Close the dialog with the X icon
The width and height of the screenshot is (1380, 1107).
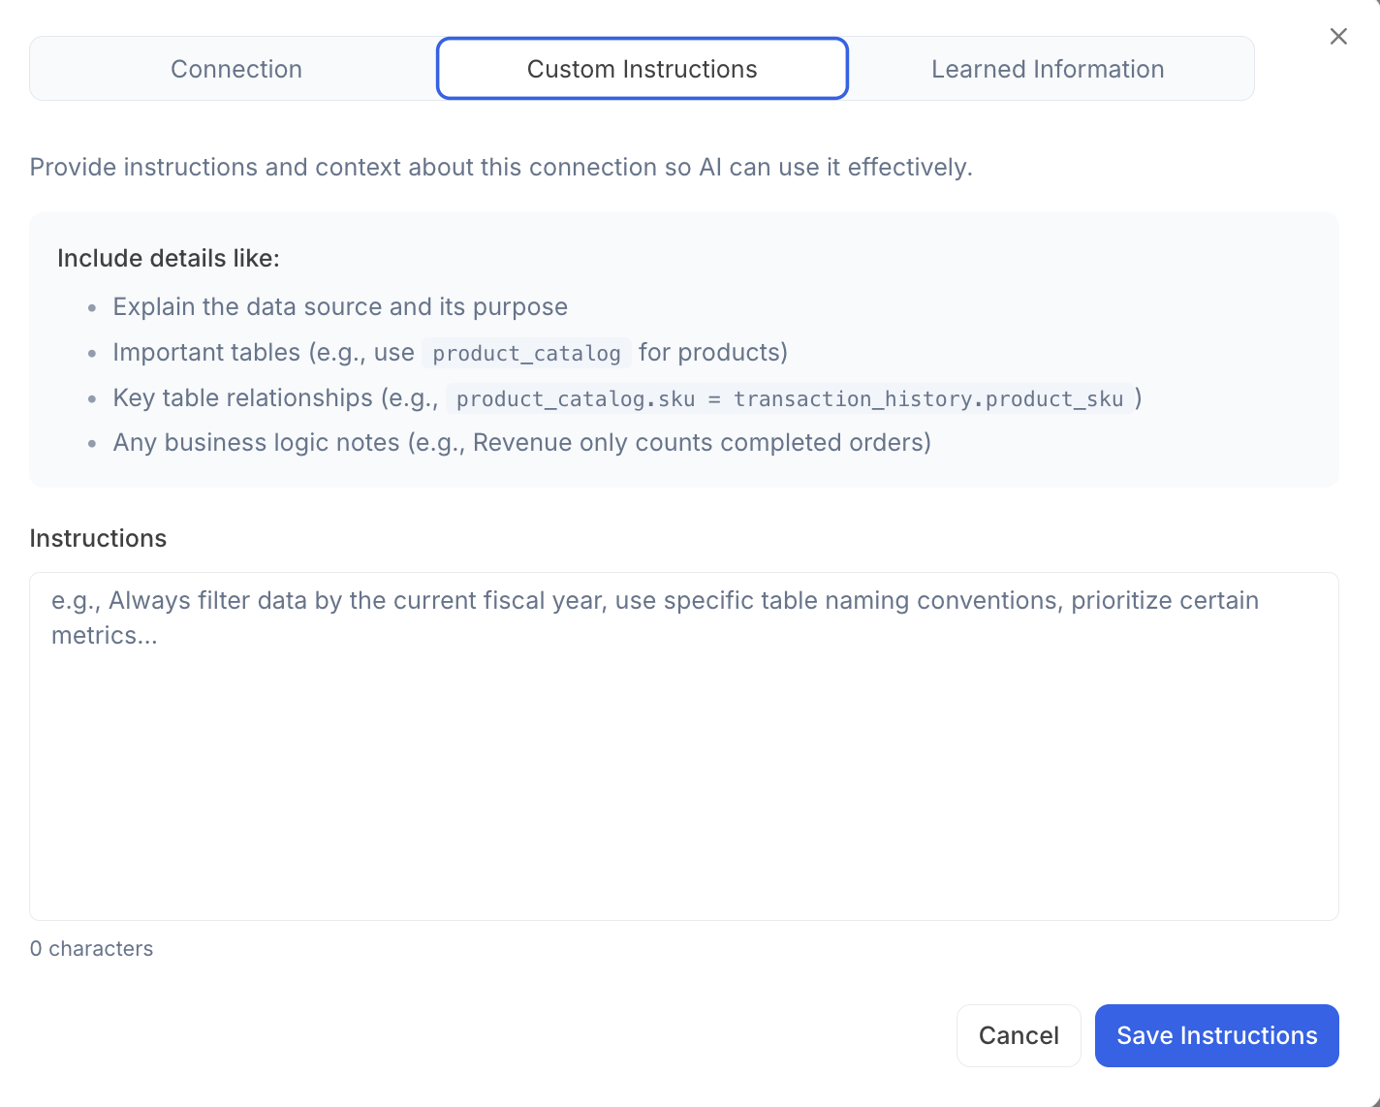coord(1338,37)
